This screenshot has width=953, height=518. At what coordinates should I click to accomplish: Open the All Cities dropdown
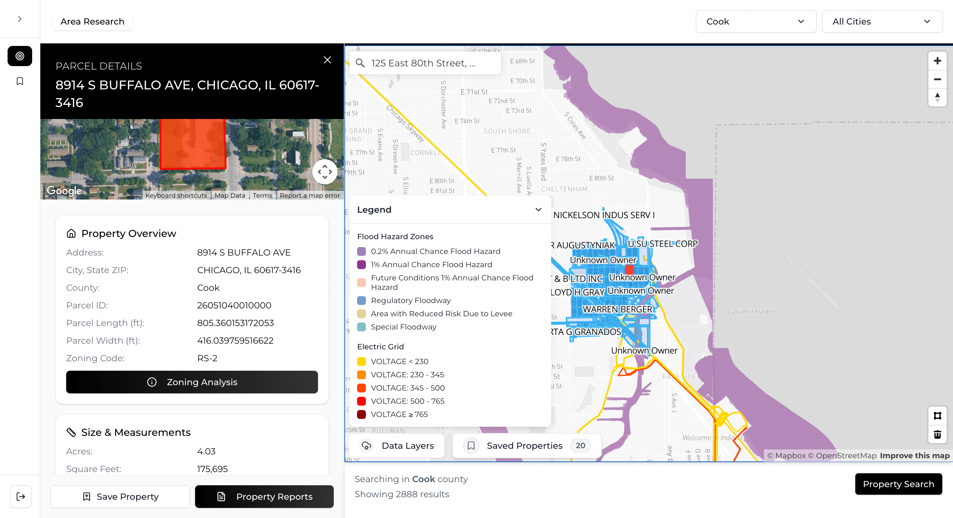pos(882,21)
